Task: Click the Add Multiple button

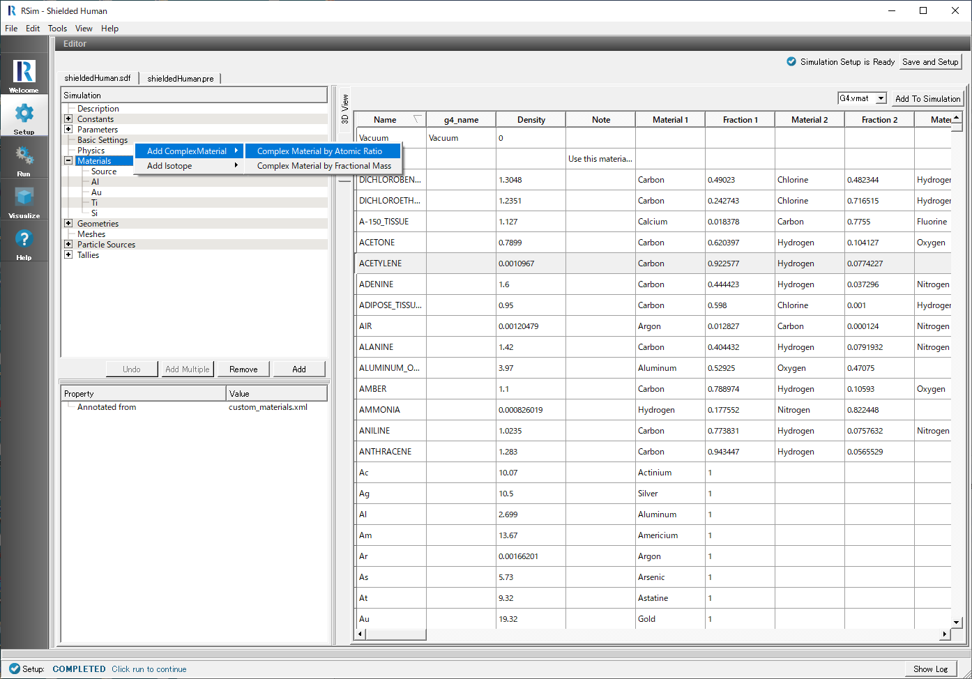Action: click(187, 369)
